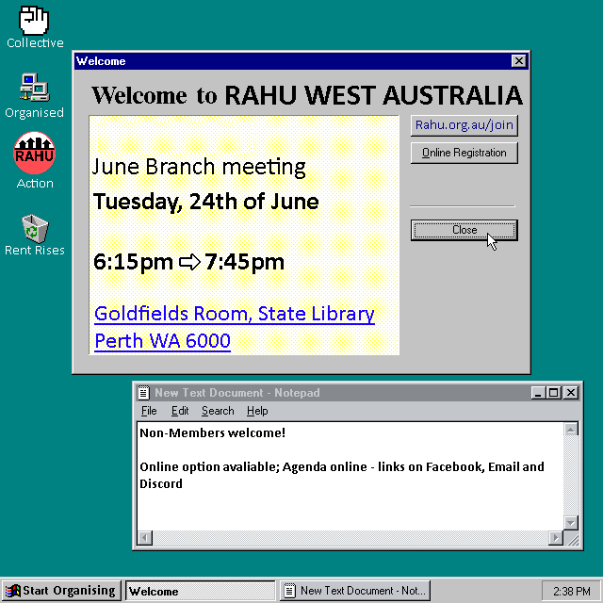The height and width of the screenshot is (603, 603).
Task: Click the '7:45pm' end time text
Action: click(x=244, y=262)
